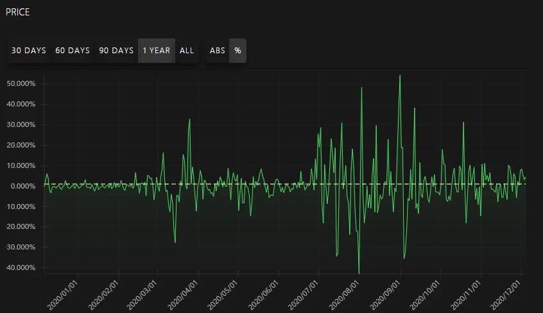Click the 2020/07/01 date label

tap(306, 294)
